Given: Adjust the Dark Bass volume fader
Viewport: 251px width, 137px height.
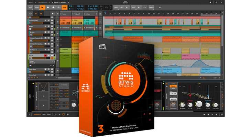Looking at the screenshot, I should click(41, 72).
